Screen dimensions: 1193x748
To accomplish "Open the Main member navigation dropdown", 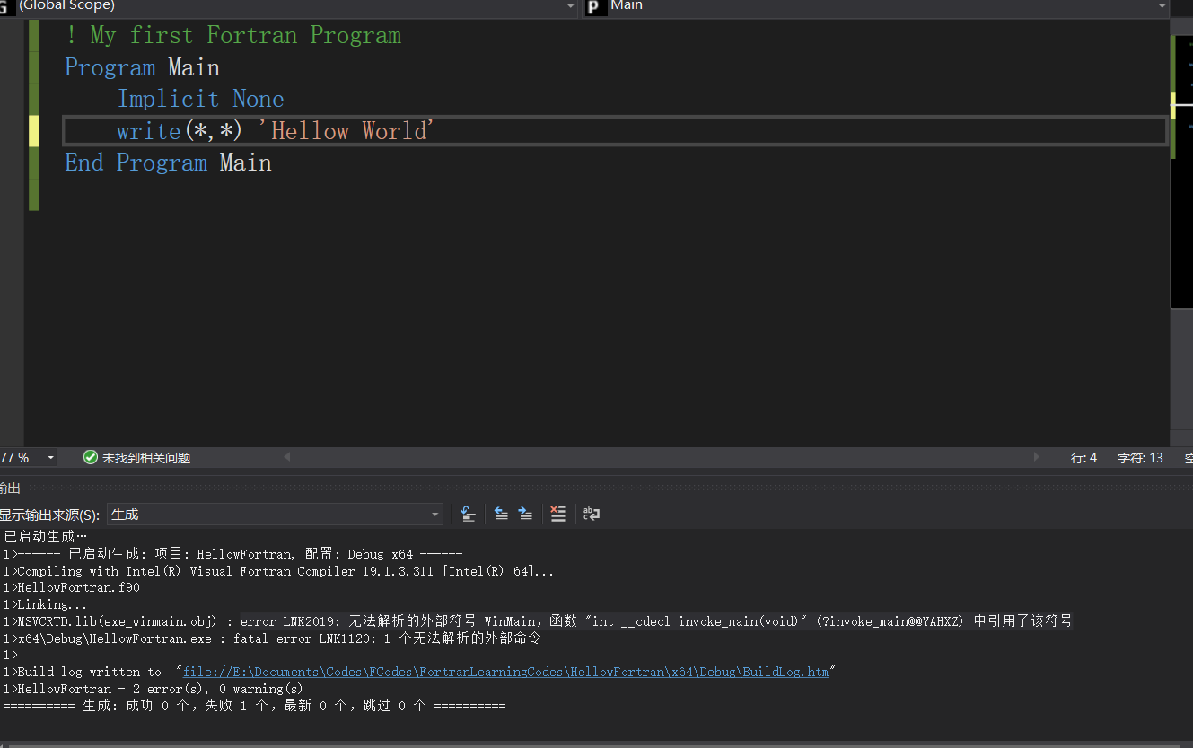I will click(x=1162, y=6).
